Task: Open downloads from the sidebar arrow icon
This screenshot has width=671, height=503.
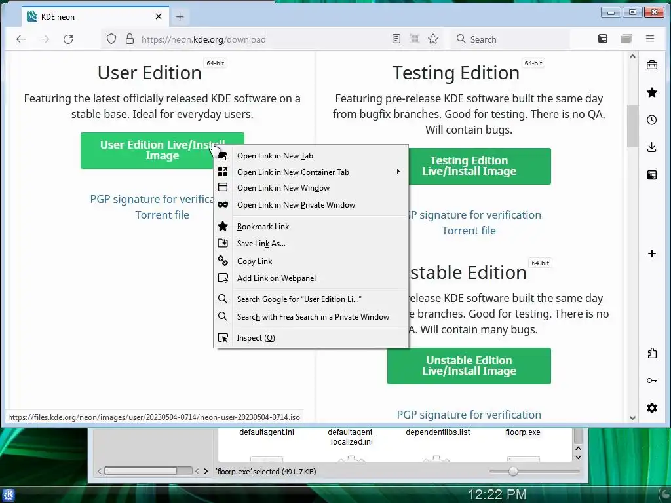Action: click(652, 147)
